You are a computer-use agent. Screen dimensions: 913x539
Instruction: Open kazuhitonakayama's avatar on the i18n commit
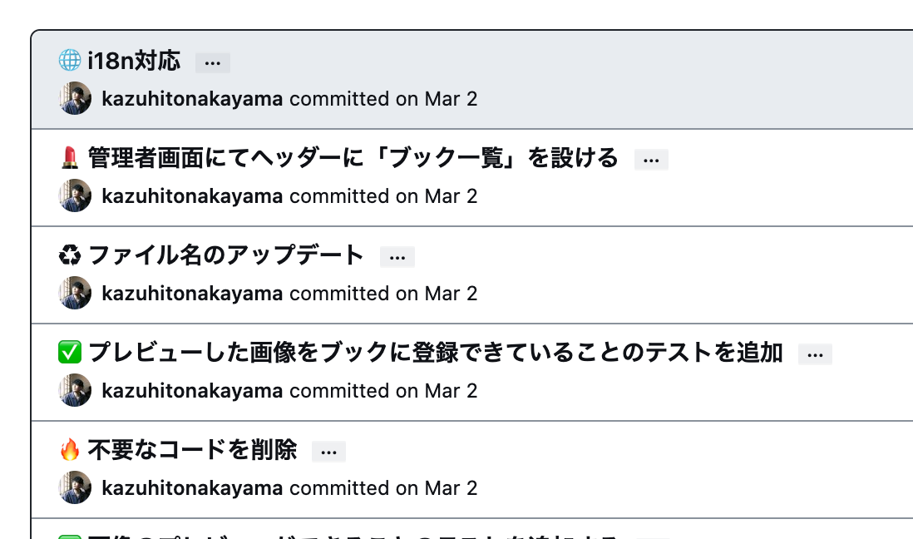point(74,99)
